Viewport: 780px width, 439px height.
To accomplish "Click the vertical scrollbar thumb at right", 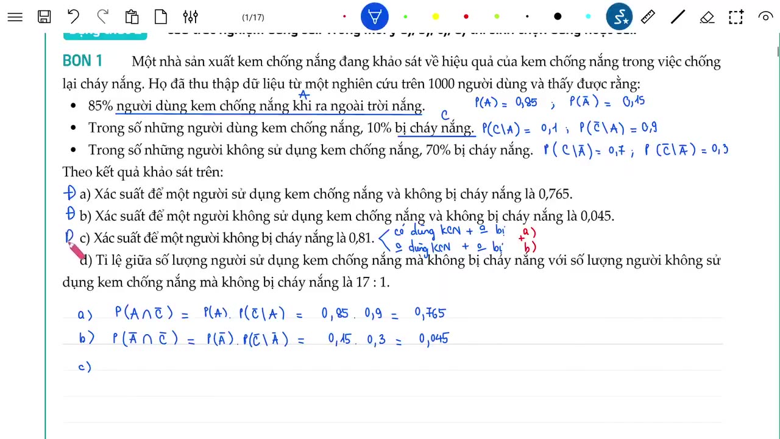I will [778, 52].
